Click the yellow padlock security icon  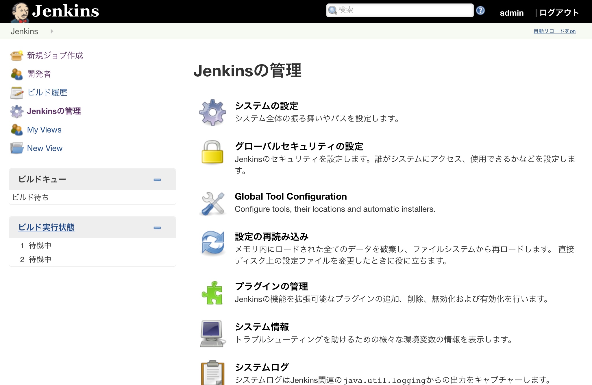[212, 152]
